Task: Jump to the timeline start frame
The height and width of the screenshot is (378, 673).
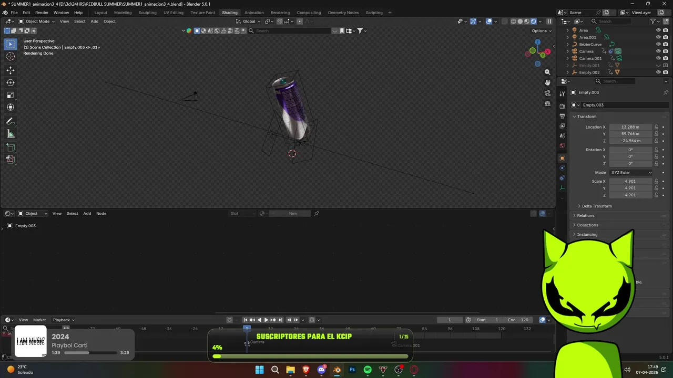Action: (x=245, y=320)
